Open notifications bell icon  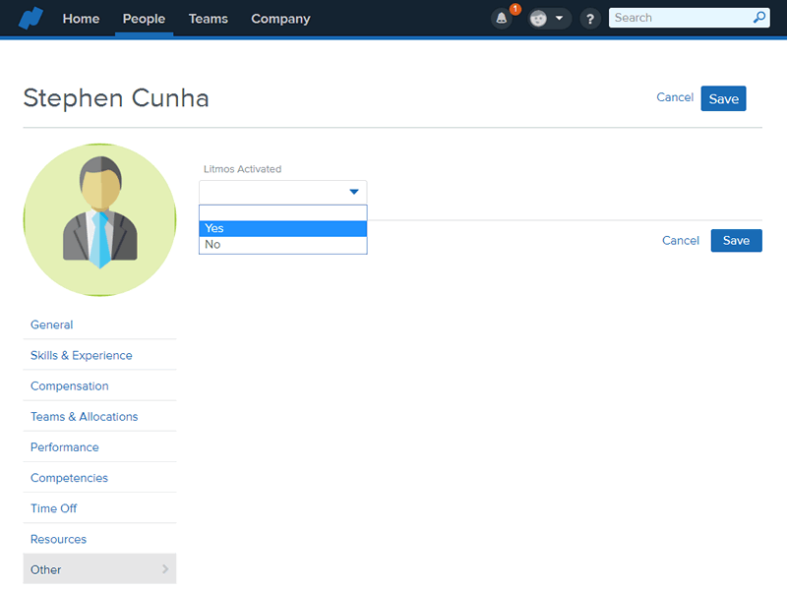click(x=501, y=19)
